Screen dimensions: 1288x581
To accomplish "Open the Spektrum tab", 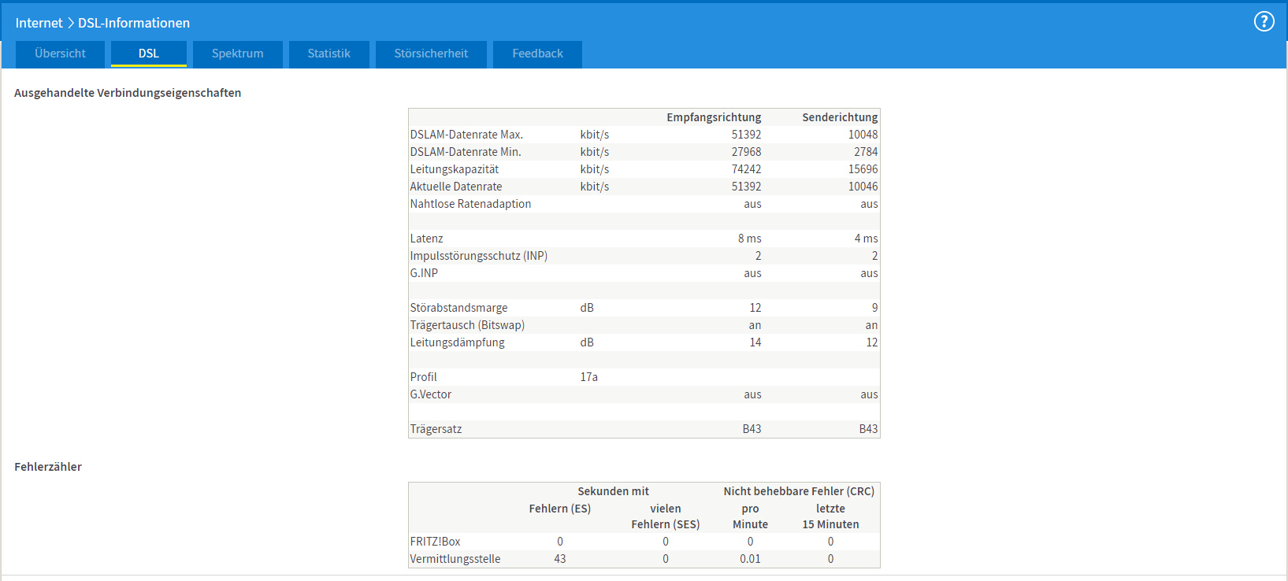I will tap(238, 54).
